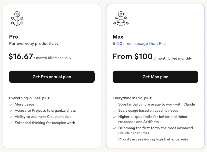Screen dimensions: 207x152
Task: Click checkmark next to Ability to use models
Action: click(x=11, y=117)
